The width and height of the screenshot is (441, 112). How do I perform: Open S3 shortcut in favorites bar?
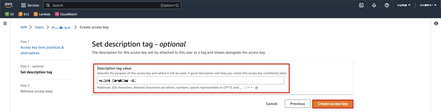9,14
